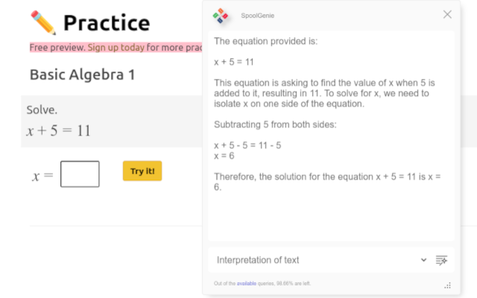Viewport: 477px width, 298px height.
Task: Click the x + 5 = 11 equation
Action: pyautogui.click(x=58, y=130)
